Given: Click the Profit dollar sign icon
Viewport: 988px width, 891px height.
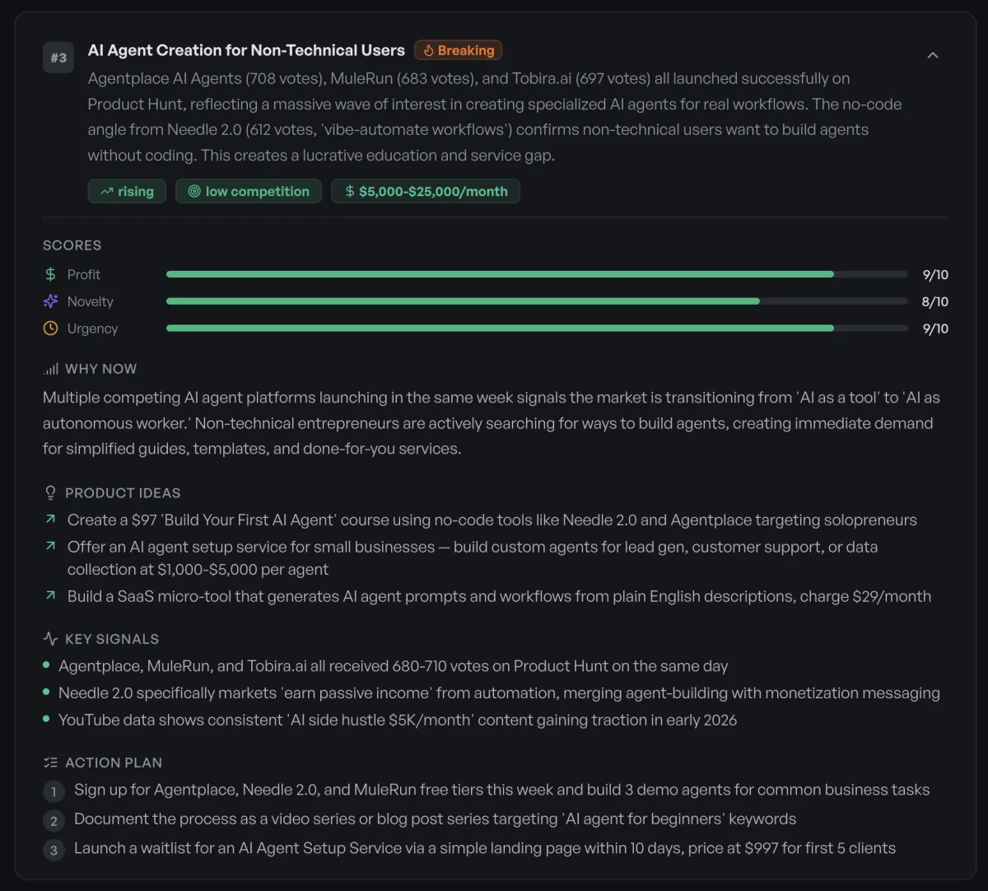Looking at the screenshot, I should 51,274.
